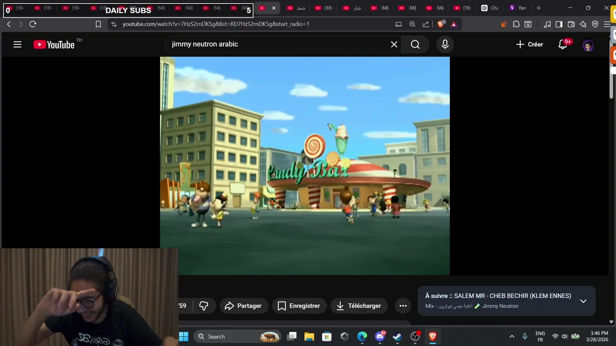
Task: Toggle Brave VPN shield icon
Action: pos(595,24)
